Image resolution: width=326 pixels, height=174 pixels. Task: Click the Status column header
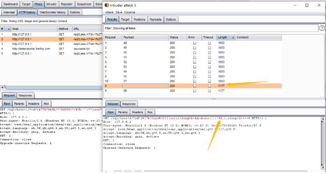pos(178,37)
